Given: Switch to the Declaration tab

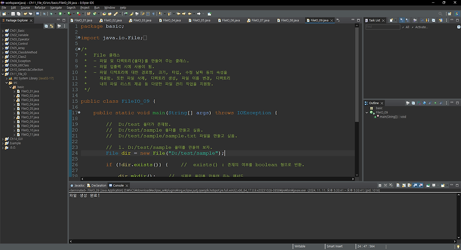Looking at the screenshot, I should [x=97, y=185].
